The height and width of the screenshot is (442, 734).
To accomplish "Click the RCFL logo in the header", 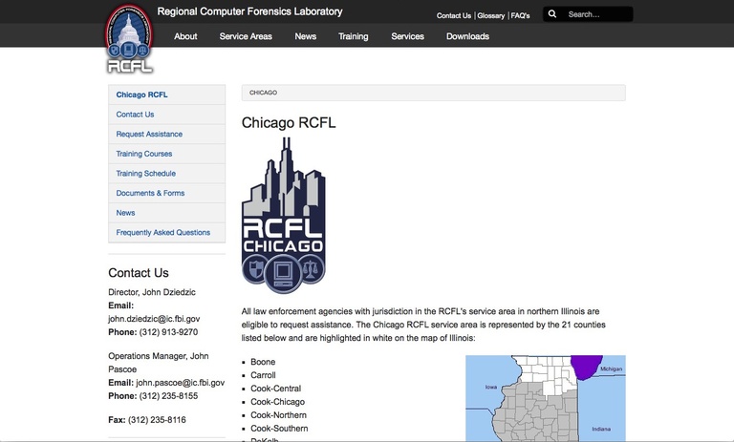I will point(129,39).
